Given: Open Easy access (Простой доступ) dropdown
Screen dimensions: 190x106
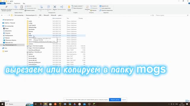Looking at the screenshot, I should coord(77,8).
